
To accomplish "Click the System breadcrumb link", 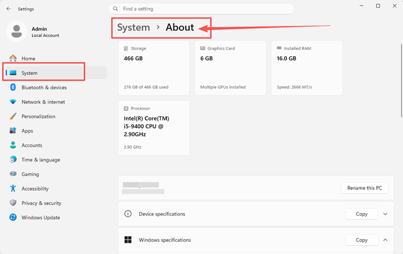I will tap(133, 27).
